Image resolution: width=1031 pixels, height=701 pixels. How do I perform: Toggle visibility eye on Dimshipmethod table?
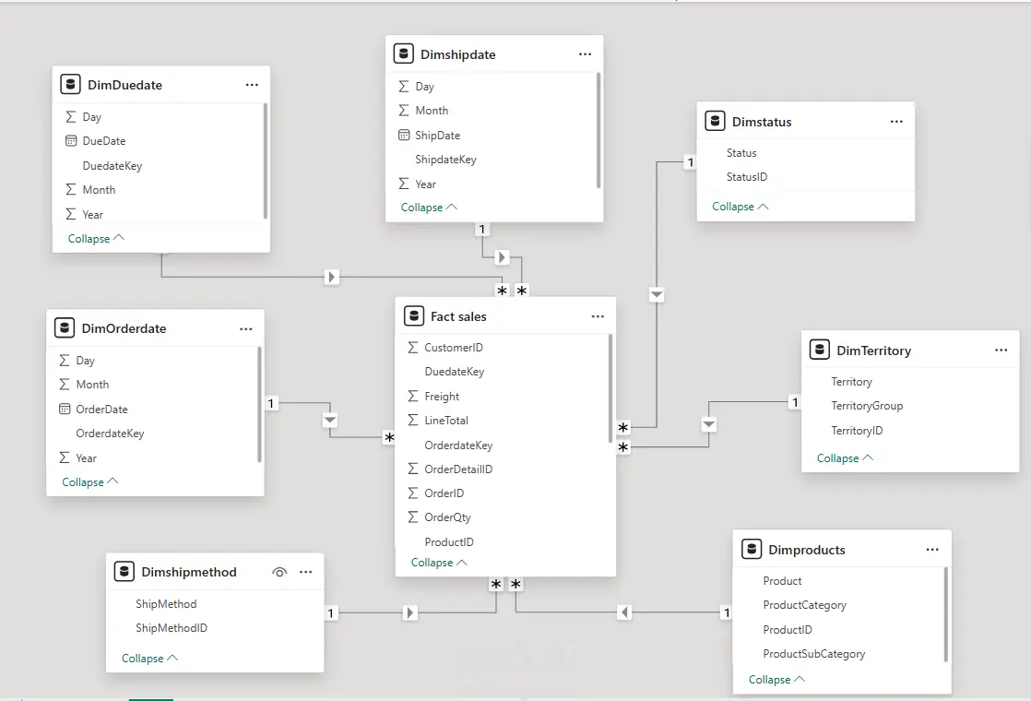(279, 572)
